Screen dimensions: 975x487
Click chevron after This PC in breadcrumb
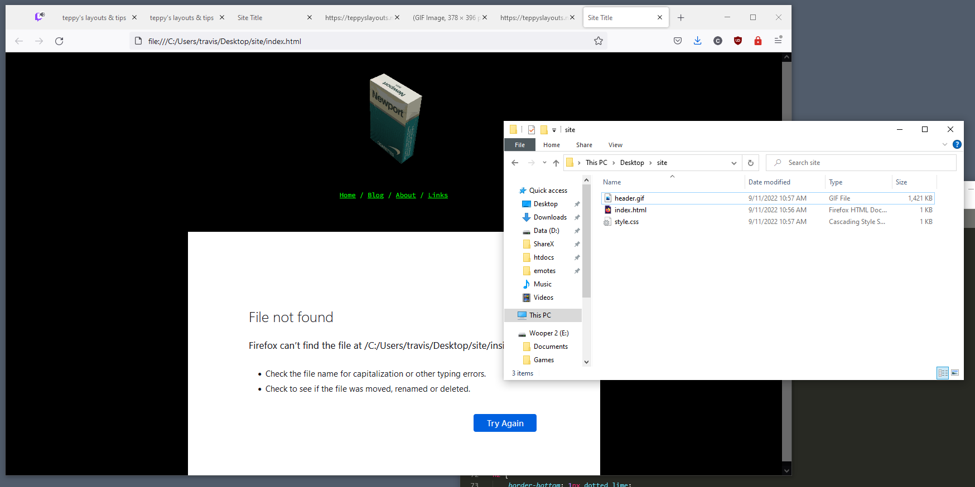pos(614,163)
